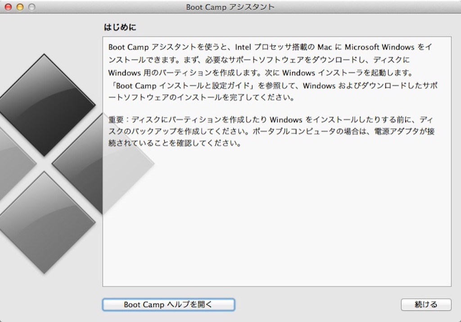Click the Boot Camp アシスタント window title
This screenshot has height=322, width=461.
(x=230, y=7)
